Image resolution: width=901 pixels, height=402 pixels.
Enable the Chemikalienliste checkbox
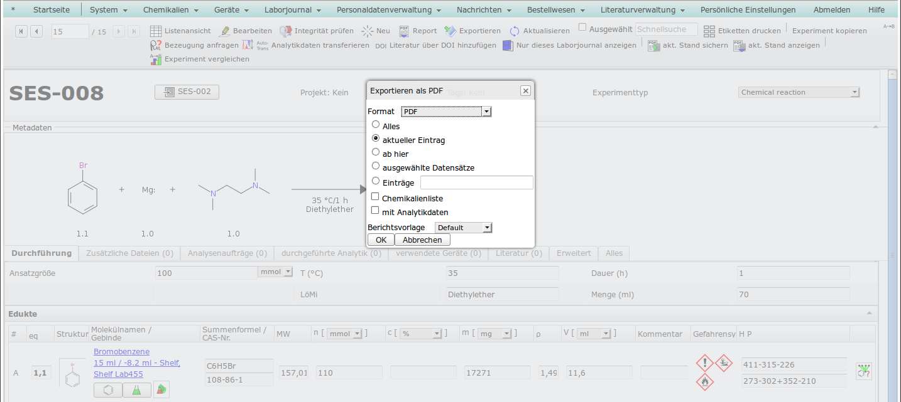375,198
